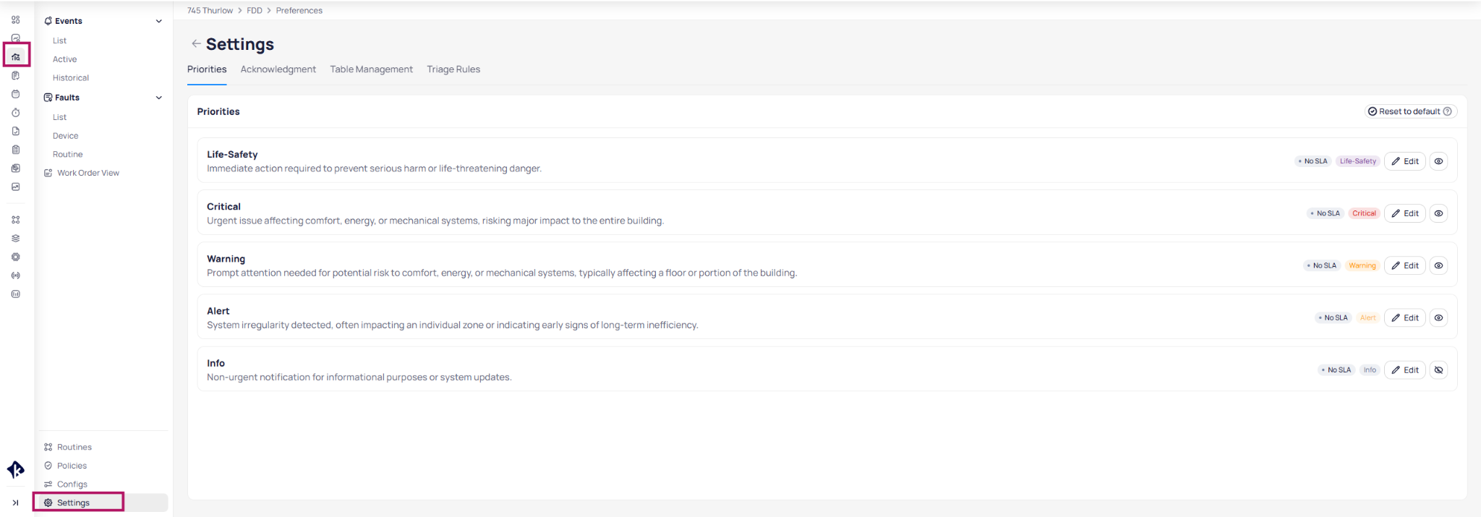
Task: Click the broadcast signal icon in sidebar
Action: pos(16,275)
